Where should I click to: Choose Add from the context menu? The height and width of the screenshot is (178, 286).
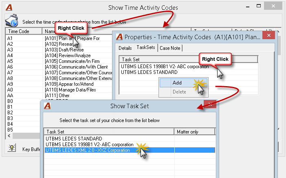click(x=183, y=83)
